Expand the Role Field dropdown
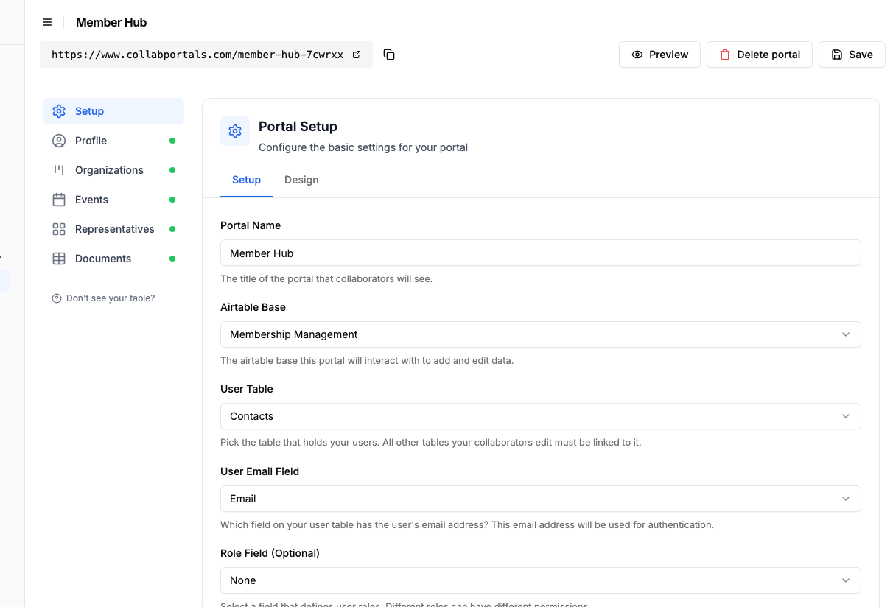Image resolution: width=893 pixels, height=607 pixels. click(541, 580)
